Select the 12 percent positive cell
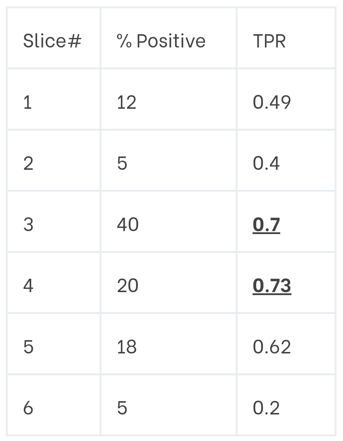Screen dimensions: 343x441 tap(126, 102)
